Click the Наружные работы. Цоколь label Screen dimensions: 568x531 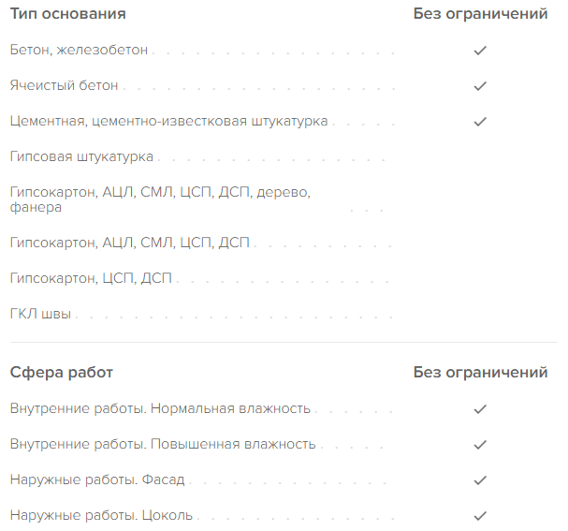(x=101, y=515)
